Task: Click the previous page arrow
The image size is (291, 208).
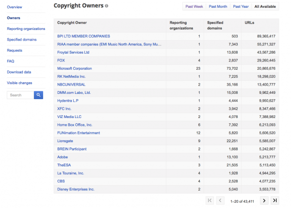Action: click(x=220, y=200)
